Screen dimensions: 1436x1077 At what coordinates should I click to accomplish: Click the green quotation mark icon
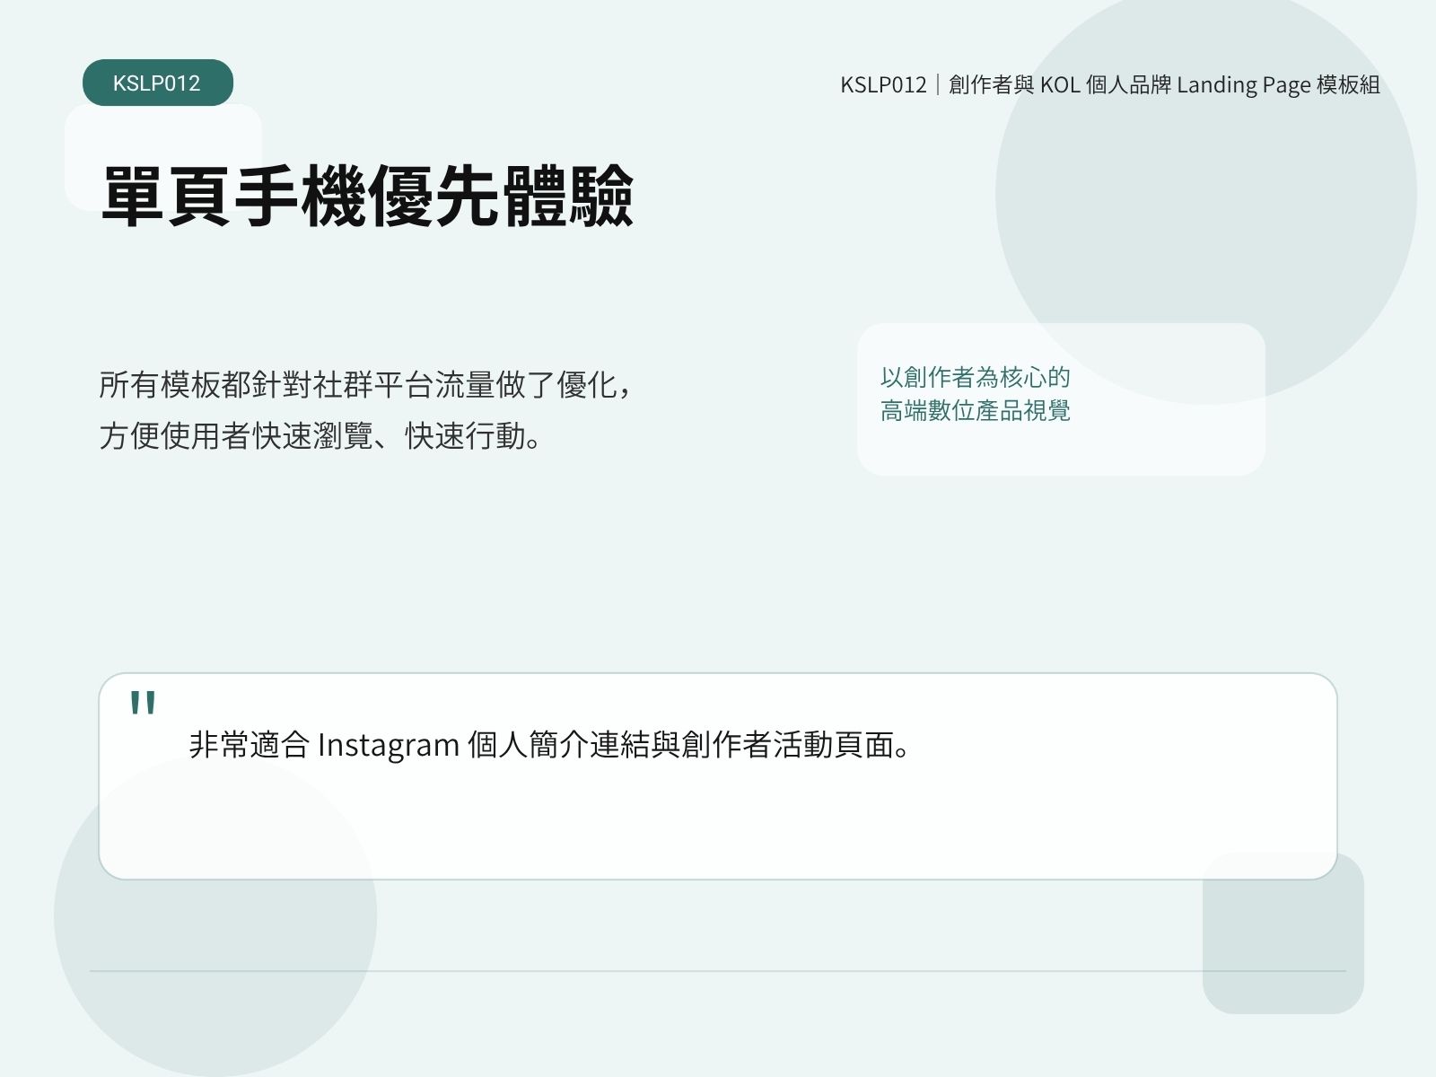tap(143, 702)
